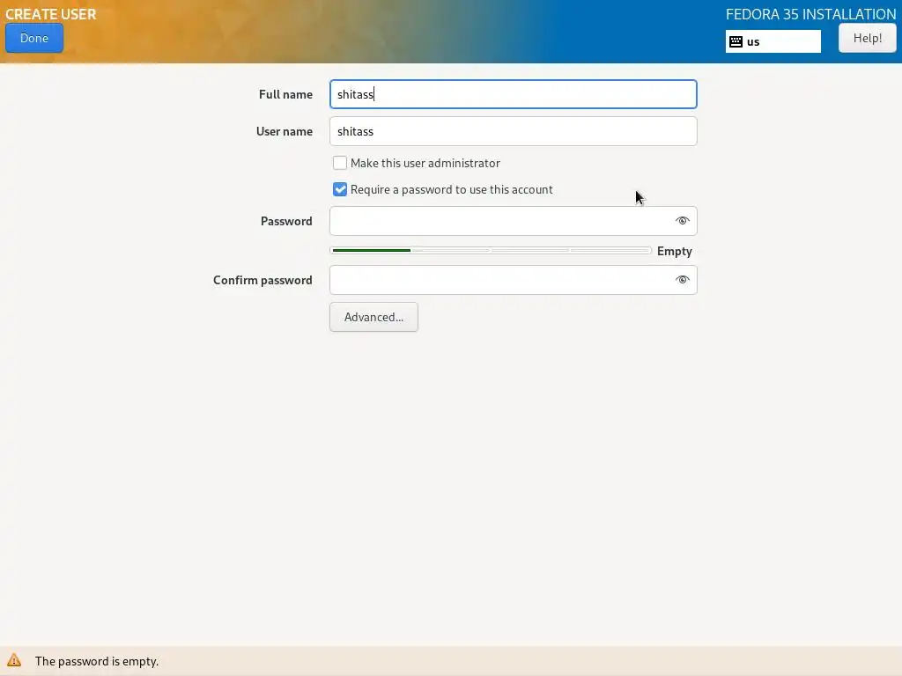Click the Done button
The width and height of the screenshot is (902, 676).
click(34, 38)
